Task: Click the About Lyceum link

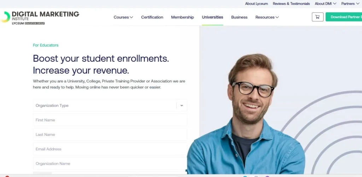Action: coord(257,4)
